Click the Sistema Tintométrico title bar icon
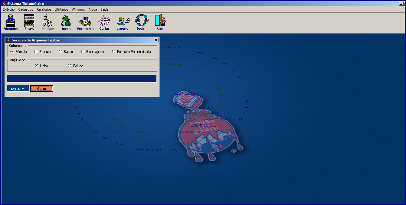The height and width of the screenshot is (205, 406). tap(4, 4)
